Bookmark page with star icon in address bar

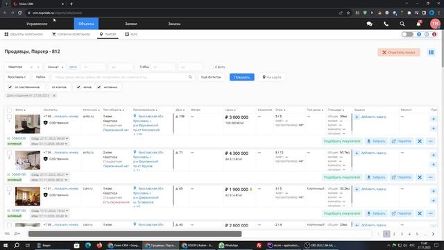348,12
